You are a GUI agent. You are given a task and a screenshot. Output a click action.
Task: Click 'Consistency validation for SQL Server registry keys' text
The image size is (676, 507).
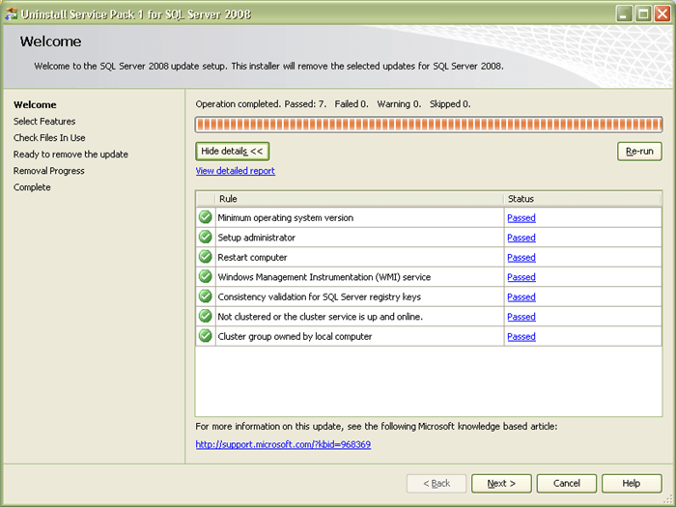pyautogui.click(x=319, y=297)
